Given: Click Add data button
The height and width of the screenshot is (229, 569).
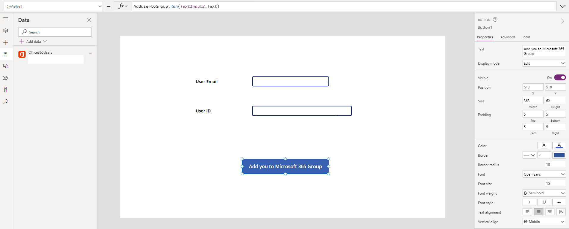Looking at the screenshot, I should click(33, 41).
